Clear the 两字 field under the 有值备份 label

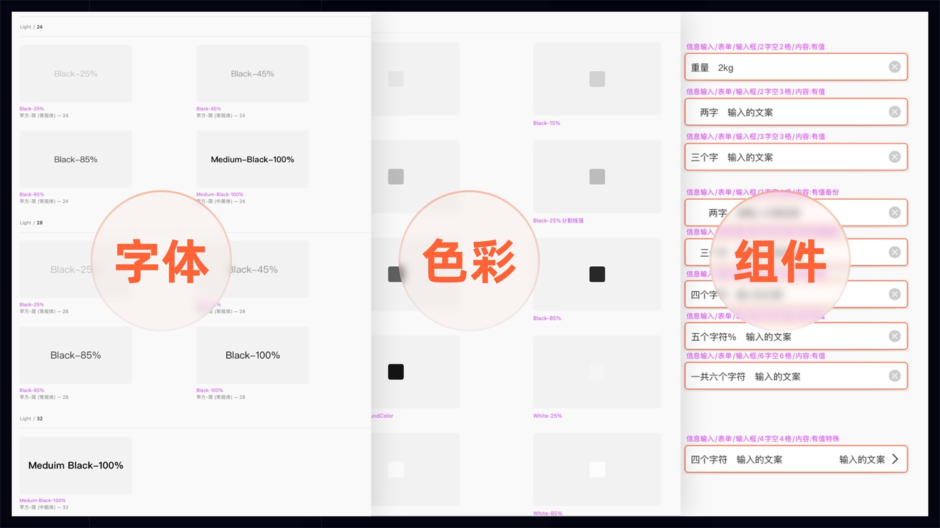[x=894, y=213]
